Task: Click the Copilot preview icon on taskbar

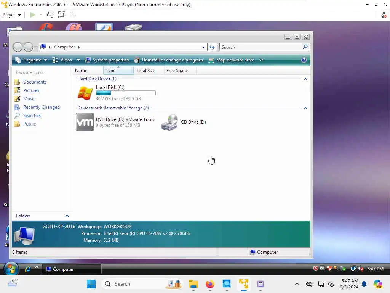Action: point(378,284)
